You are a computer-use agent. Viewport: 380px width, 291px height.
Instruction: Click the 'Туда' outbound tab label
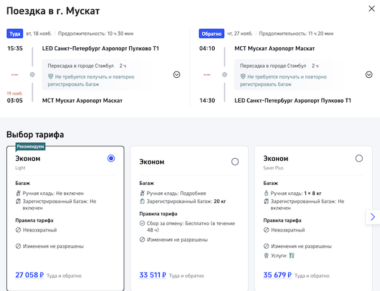(x=15, y=34)
